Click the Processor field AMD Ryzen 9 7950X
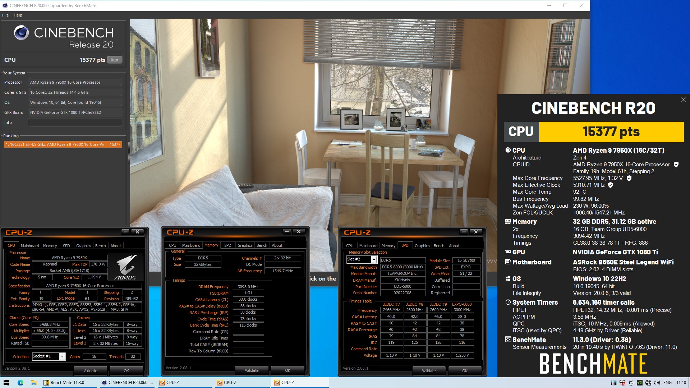This screenshot has height=388, width=690. [75, 82]
